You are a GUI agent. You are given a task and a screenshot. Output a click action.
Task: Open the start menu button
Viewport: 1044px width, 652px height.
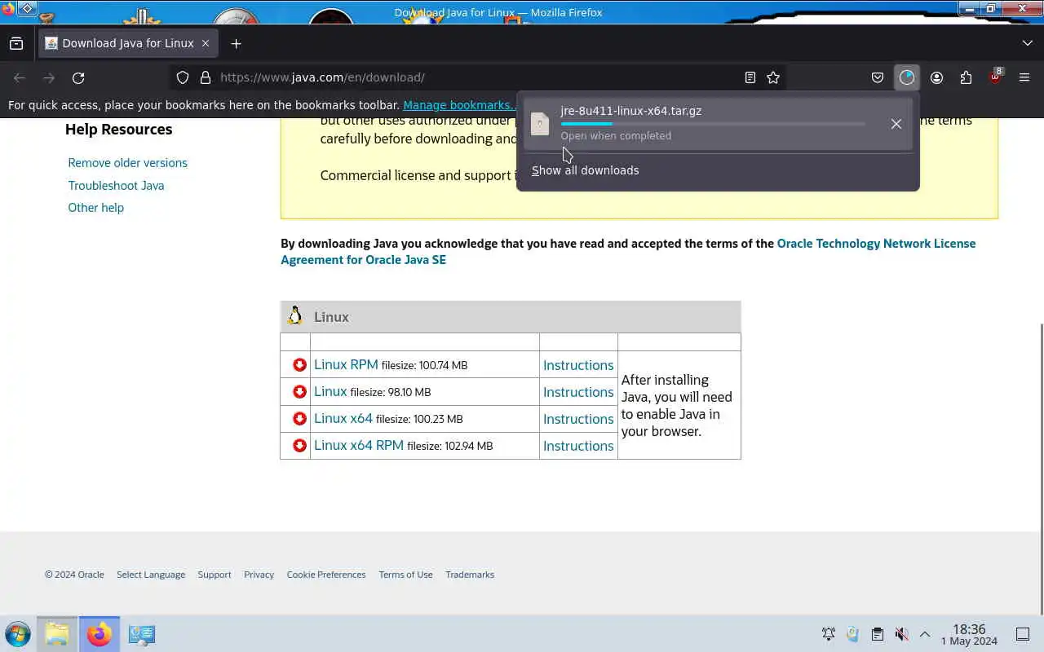17,634
